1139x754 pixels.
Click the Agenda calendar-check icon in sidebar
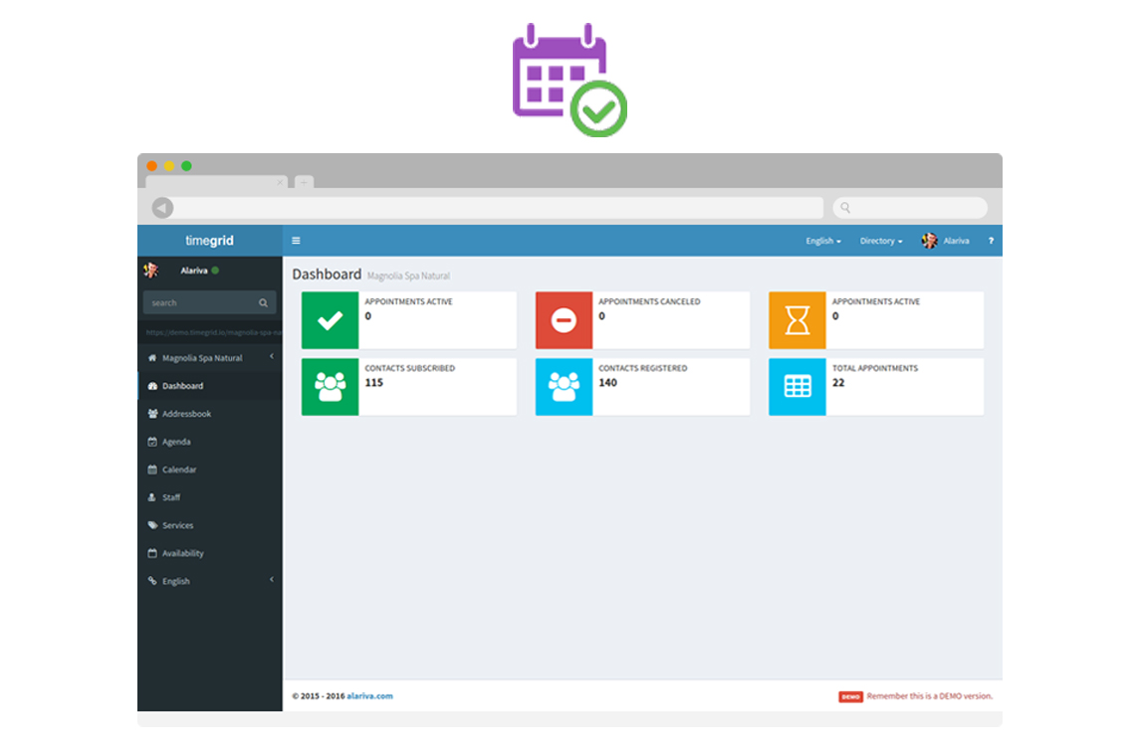(x=152, y=442)
